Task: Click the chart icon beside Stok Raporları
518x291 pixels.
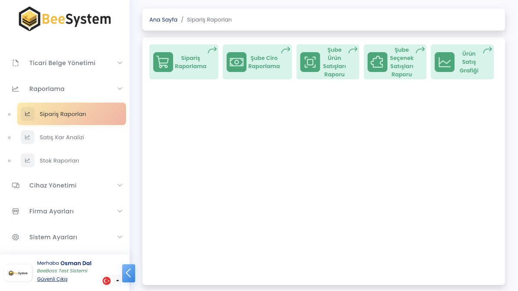Action: coord(28,160)
